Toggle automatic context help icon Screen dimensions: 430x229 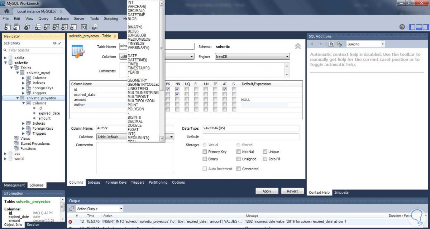coord(340,44)
